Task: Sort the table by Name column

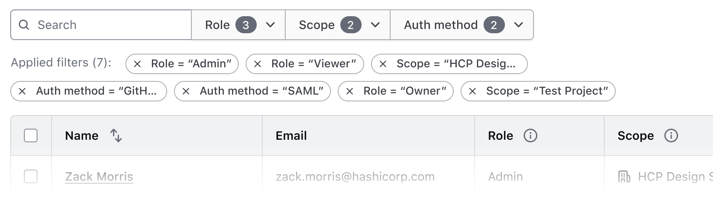Action: (x=116, y=135)
